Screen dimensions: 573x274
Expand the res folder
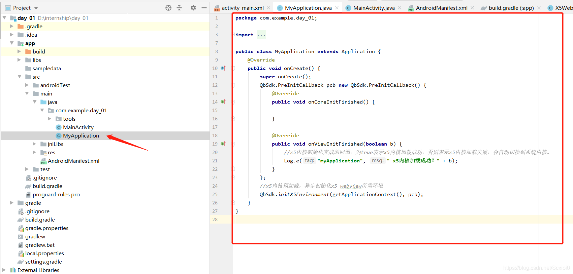coord(34,152)
